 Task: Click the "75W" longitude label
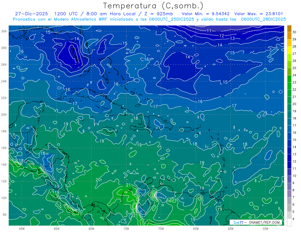pyautogui.click(x=126, y=229)
